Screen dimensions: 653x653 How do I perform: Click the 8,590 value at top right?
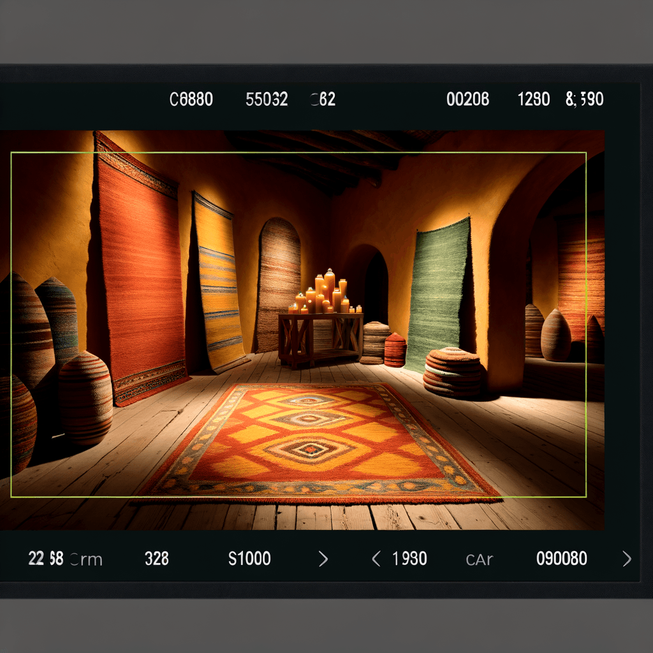[584, 99]
